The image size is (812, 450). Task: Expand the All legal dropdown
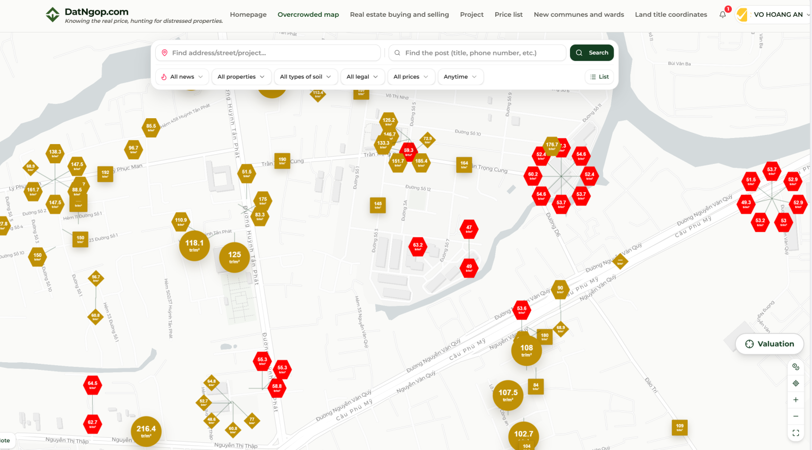tap(362, 77)
